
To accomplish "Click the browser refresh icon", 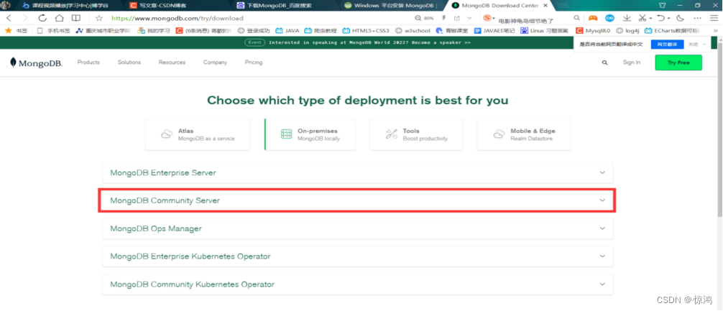I will [41, 18].
